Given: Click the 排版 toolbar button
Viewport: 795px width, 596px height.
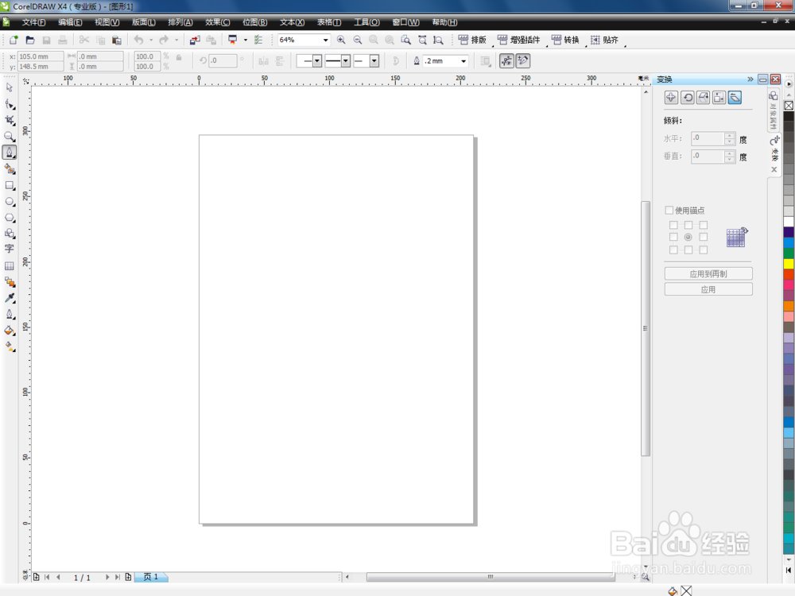Looking at the screenshot, I should (x=472, y=40).
